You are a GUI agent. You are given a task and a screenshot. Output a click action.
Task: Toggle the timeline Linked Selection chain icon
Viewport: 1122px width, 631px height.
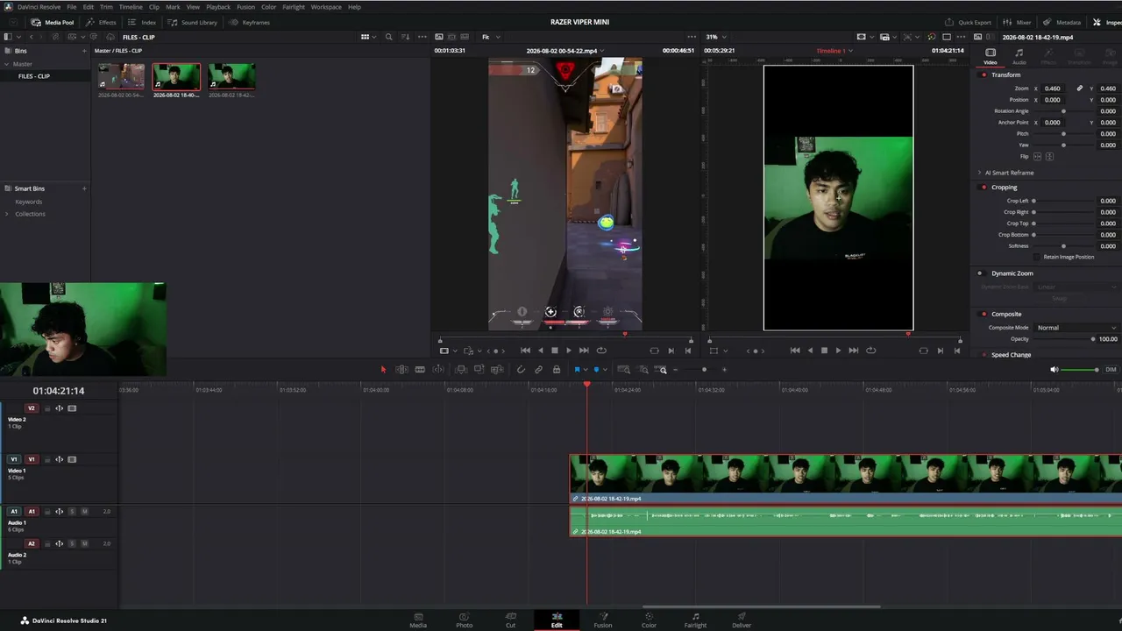click(538, 370)
